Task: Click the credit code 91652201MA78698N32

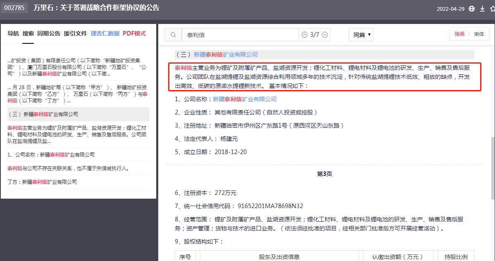Action: point(270,206)
